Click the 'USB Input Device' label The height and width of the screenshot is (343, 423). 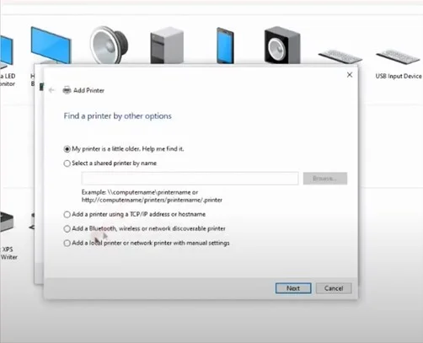[x=399, y=76]
